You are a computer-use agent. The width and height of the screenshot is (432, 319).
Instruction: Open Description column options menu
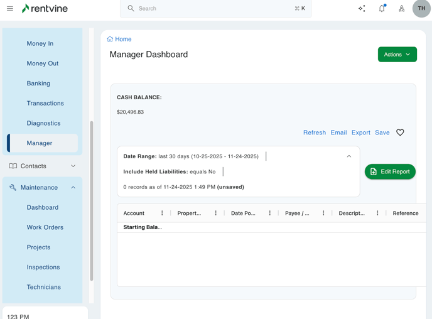[x=377, y=214]
